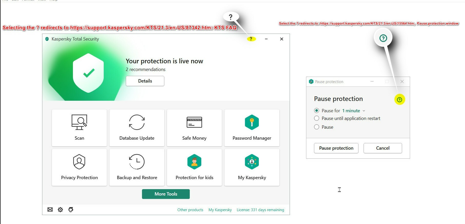465x224 pixels.
Task: Expand the '1 minute' duration dropdown
Action: tap(354, 111)
